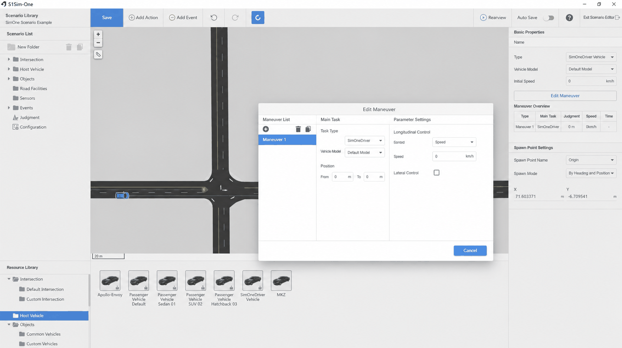Open the Longitudinal Control Speed dropdown
Screen dimensions: 622x348
[454, 142]
